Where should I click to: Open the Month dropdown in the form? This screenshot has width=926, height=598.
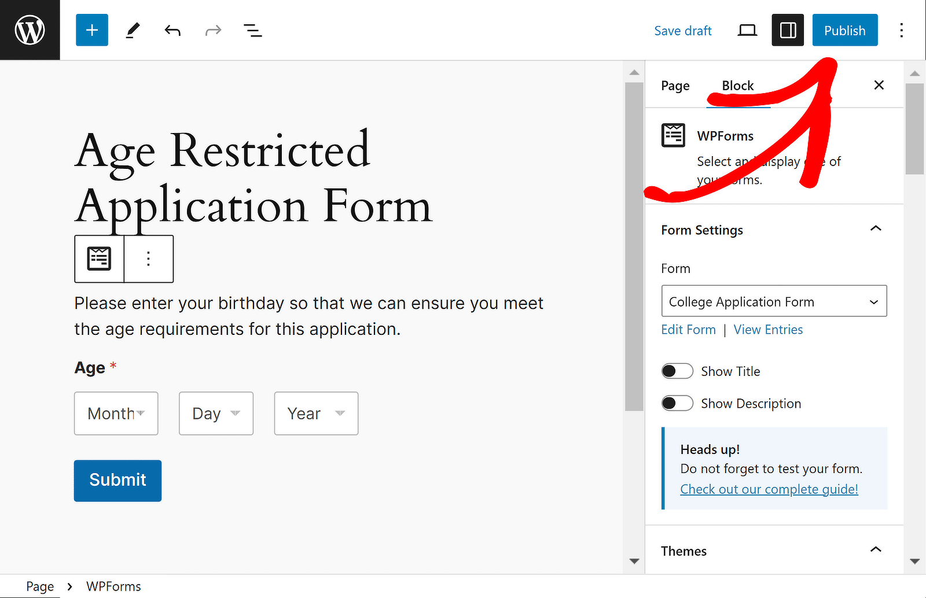[x=116, y=413]
